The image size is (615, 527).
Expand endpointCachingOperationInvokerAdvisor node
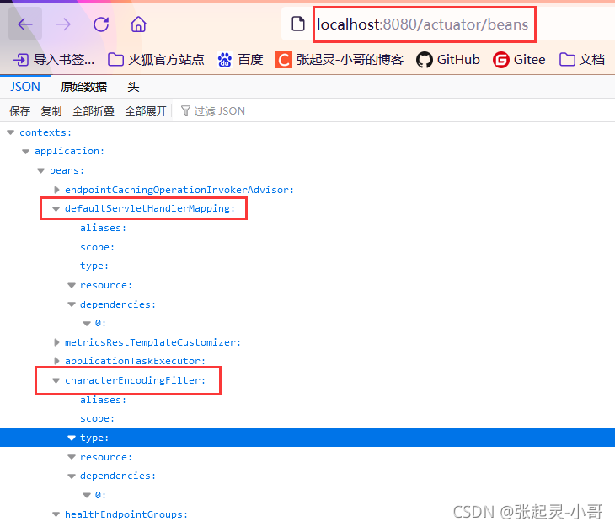[x=56, y=190]
